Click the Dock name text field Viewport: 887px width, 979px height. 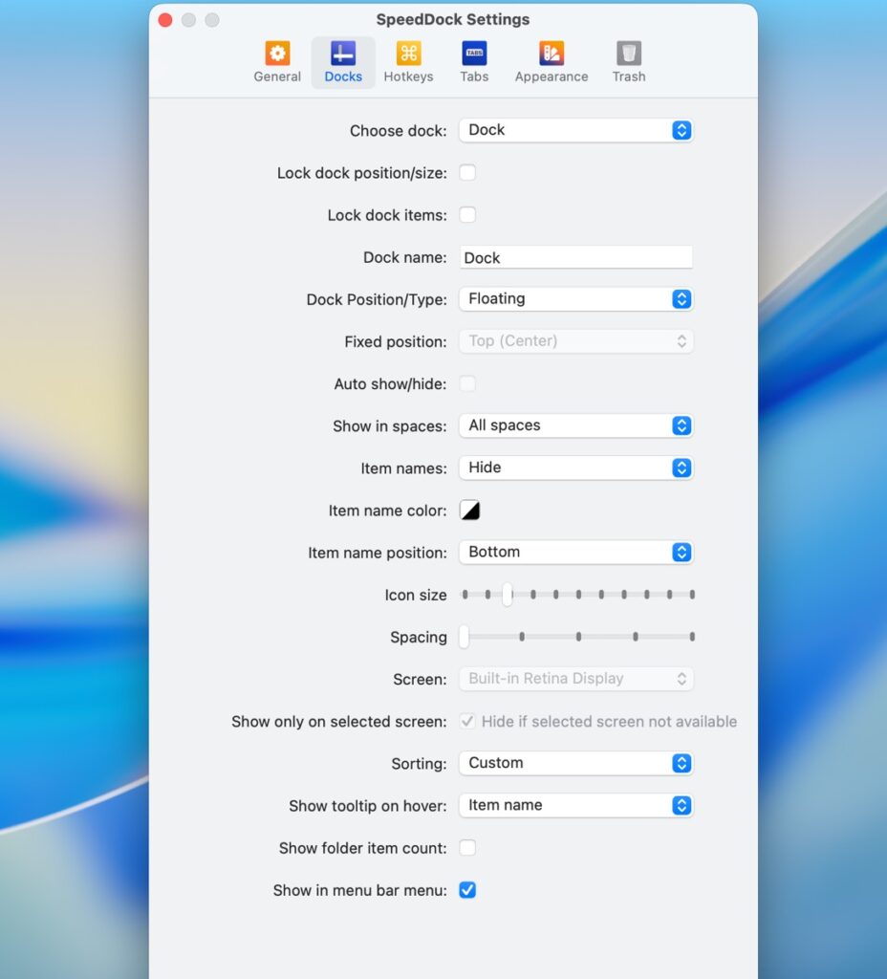[575, 257]
